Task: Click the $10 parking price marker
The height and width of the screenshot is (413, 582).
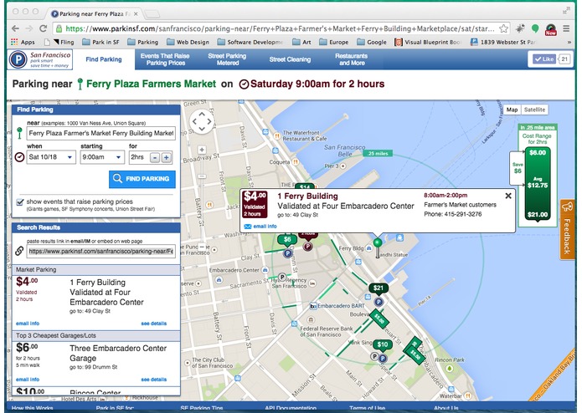Action: (x=383, y=344)
